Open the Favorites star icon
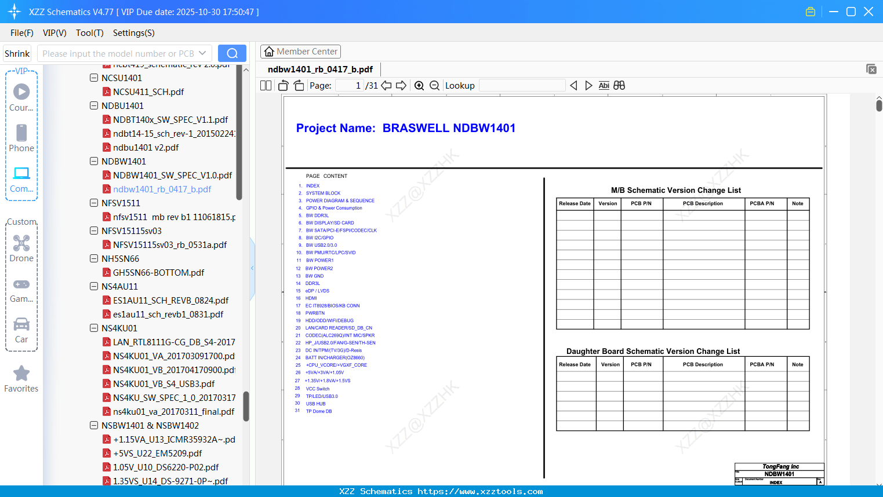This screenshot has height=497, width=883. [21, 379]
